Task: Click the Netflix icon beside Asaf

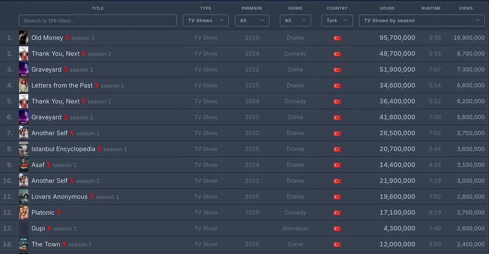Action: point(49,165)
